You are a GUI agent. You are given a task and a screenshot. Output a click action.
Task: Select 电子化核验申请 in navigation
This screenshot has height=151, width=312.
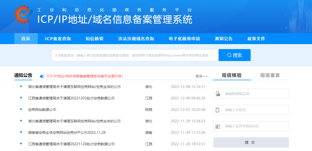[x=184, y=39]
